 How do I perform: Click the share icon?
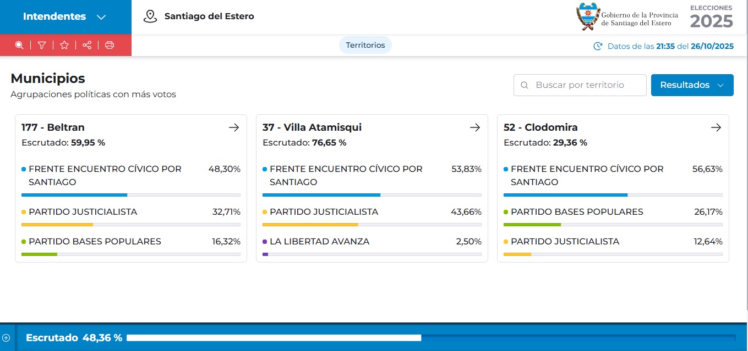pyautogui.click(x=87, y=45)
